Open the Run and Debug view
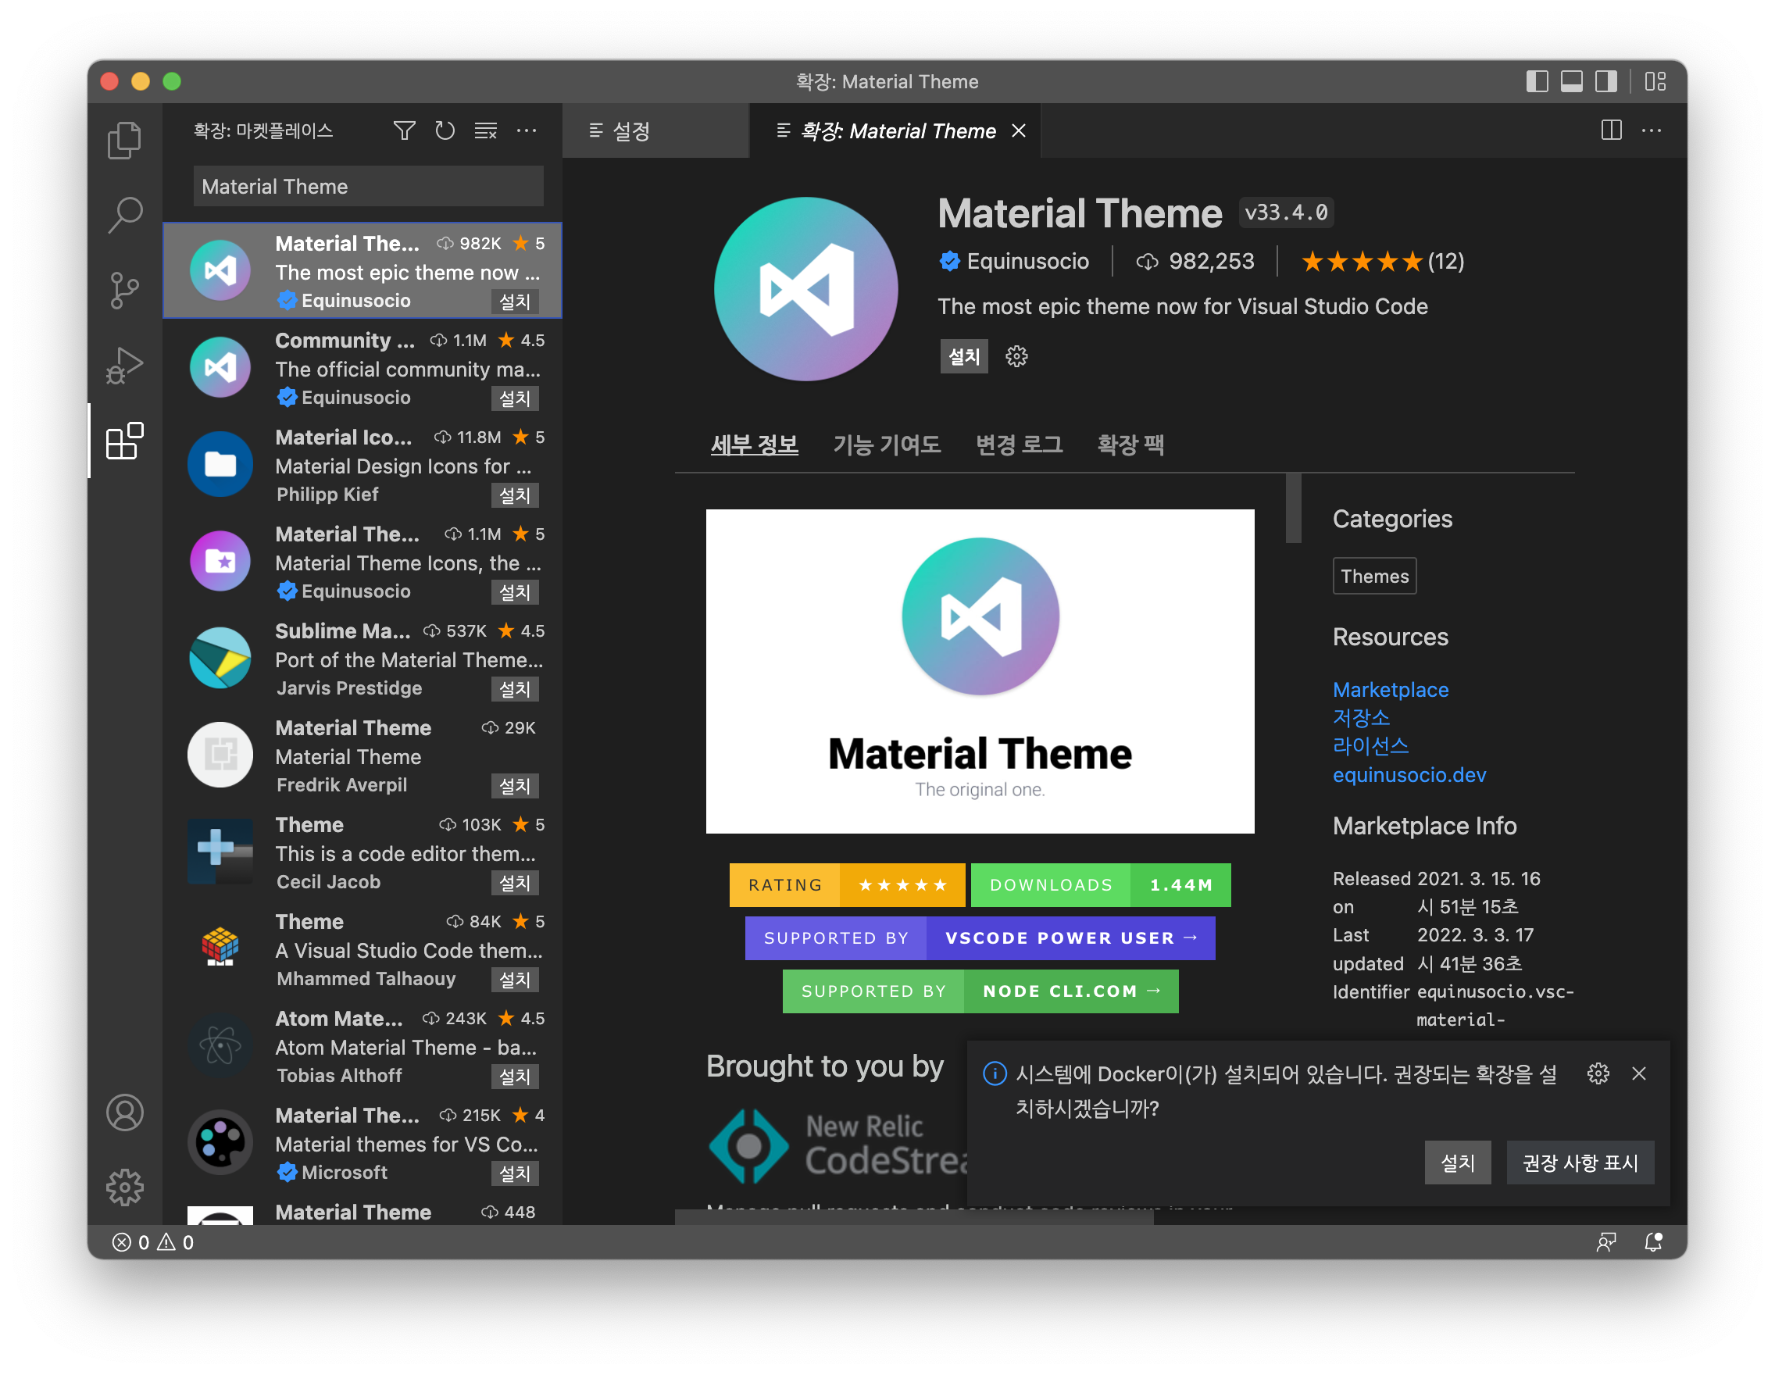 pyautogui.click(x=124, y=366)
